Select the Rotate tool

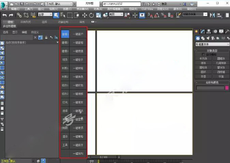(91, 15)
